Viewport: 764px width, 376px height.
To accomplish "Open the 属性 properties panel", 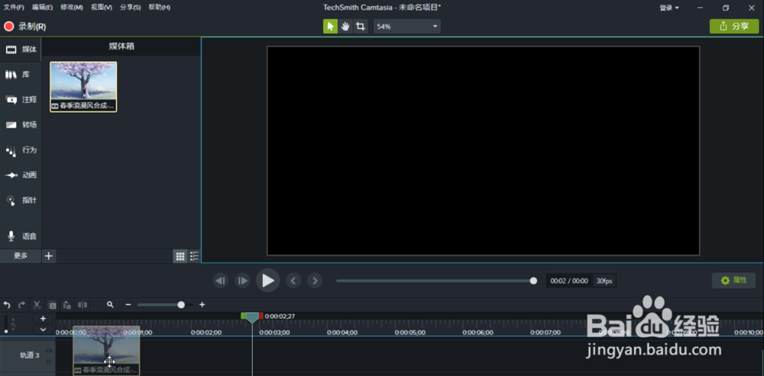I will pyautogui.click(x=733, y=280).
